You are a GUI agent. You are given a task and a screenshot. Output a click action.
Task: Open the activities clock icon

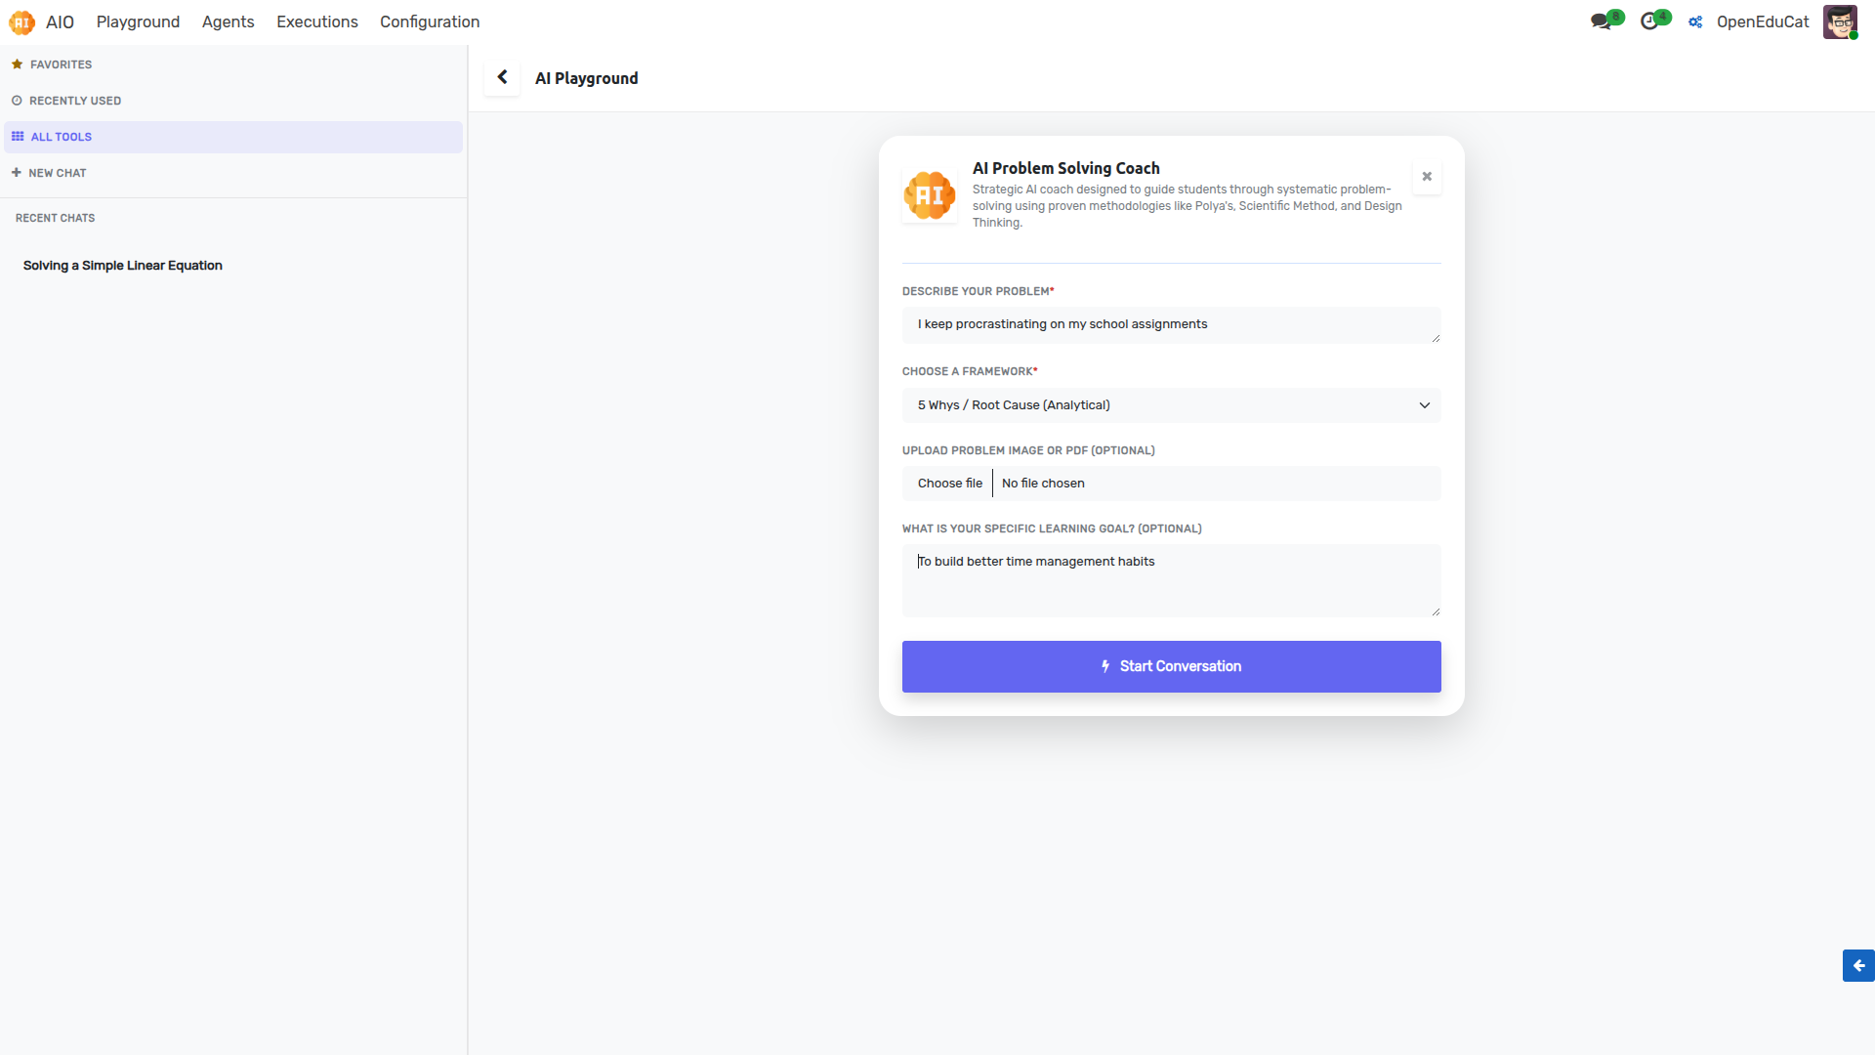coord(1649,21)
